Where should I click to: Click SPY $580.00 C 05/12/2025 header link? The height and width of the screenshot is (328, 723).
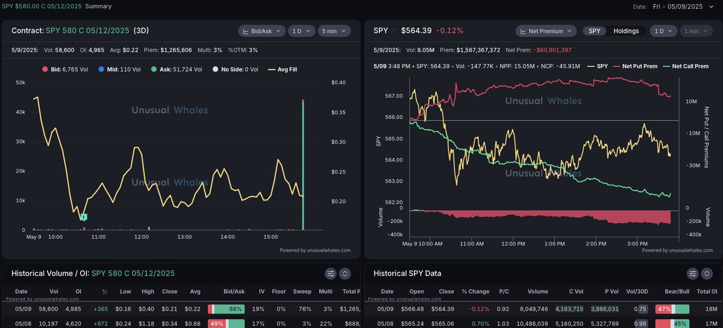click(x=41, y=6)
